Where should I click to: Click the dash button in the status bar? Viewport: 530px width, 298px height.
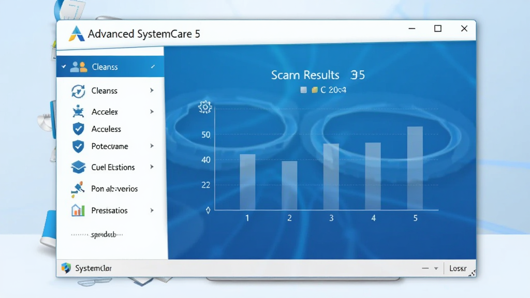click(425, 269)
